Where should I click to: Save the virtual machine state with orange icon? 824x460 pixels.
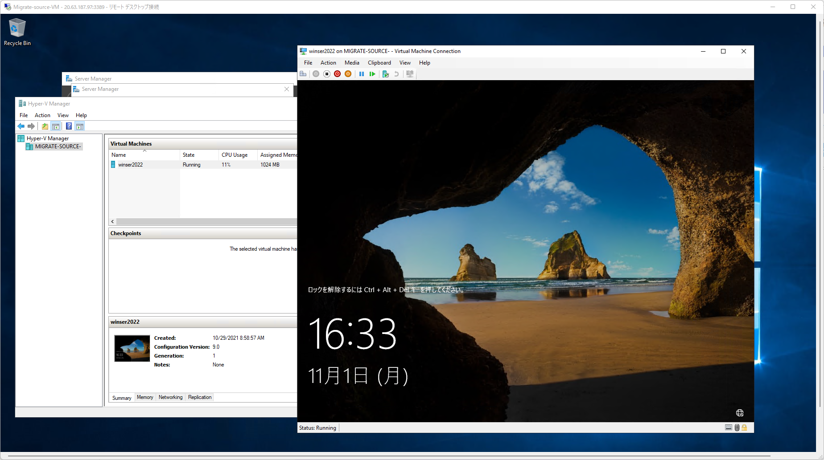tap(348, 74)
